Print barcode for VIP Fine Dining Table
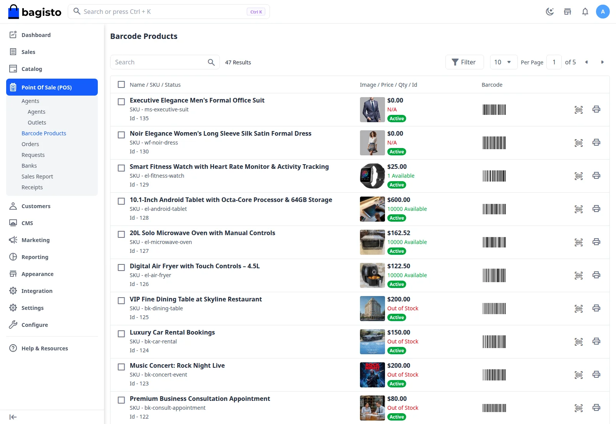This screenshot has width=616, height=424. point(596,308)
